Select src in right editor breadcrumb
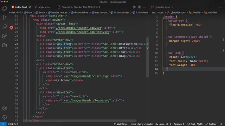 pos(154,13)
